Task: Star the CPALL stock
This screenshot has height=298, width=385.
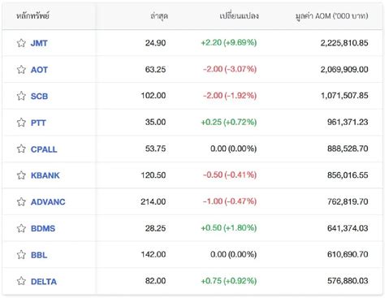Action: pyautogui.click(x=21, y=149)
